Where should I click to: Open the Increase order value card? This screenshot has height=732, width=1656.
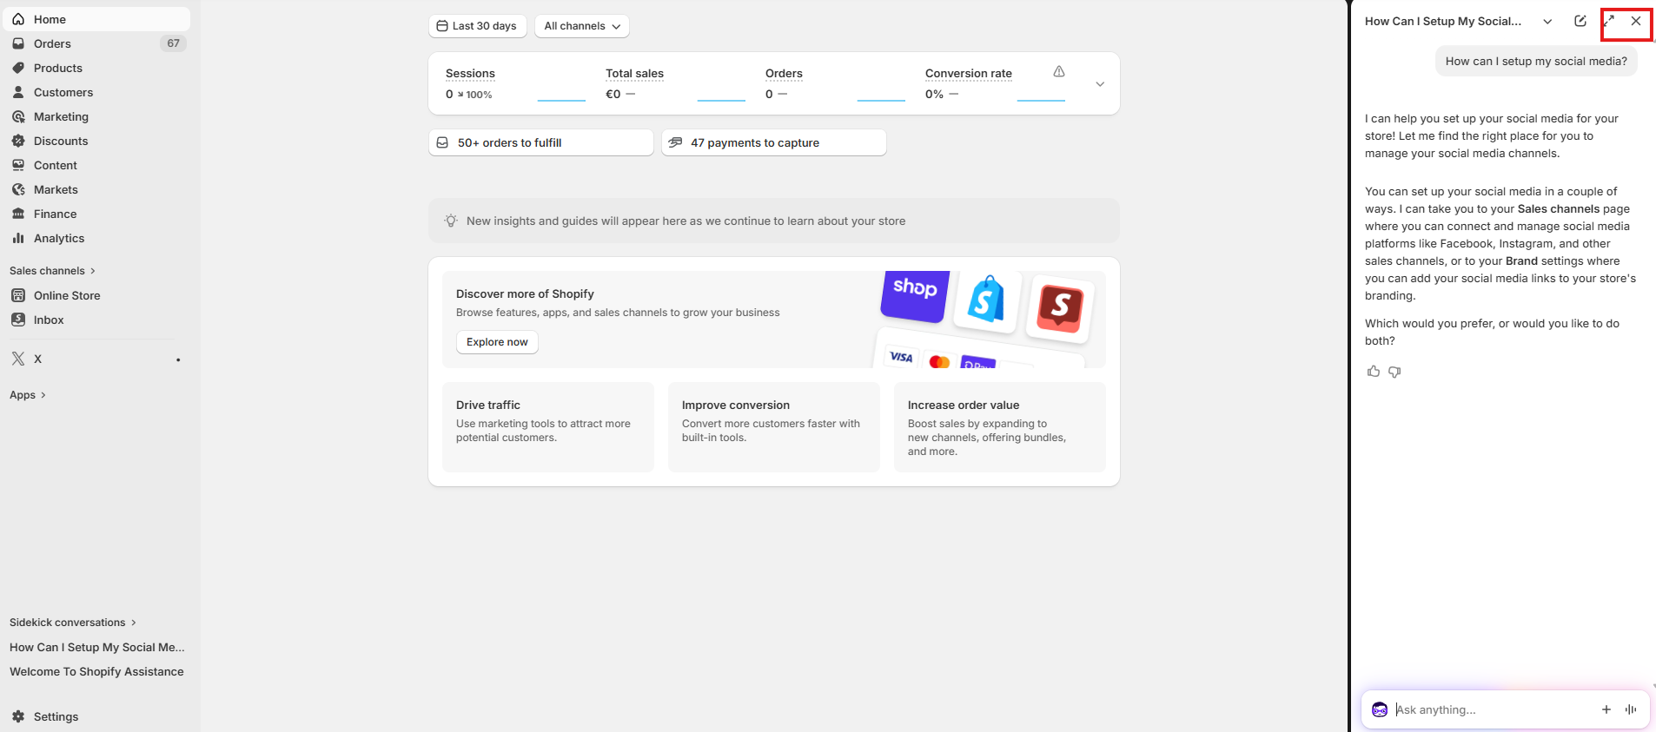(x=999, y=427)
